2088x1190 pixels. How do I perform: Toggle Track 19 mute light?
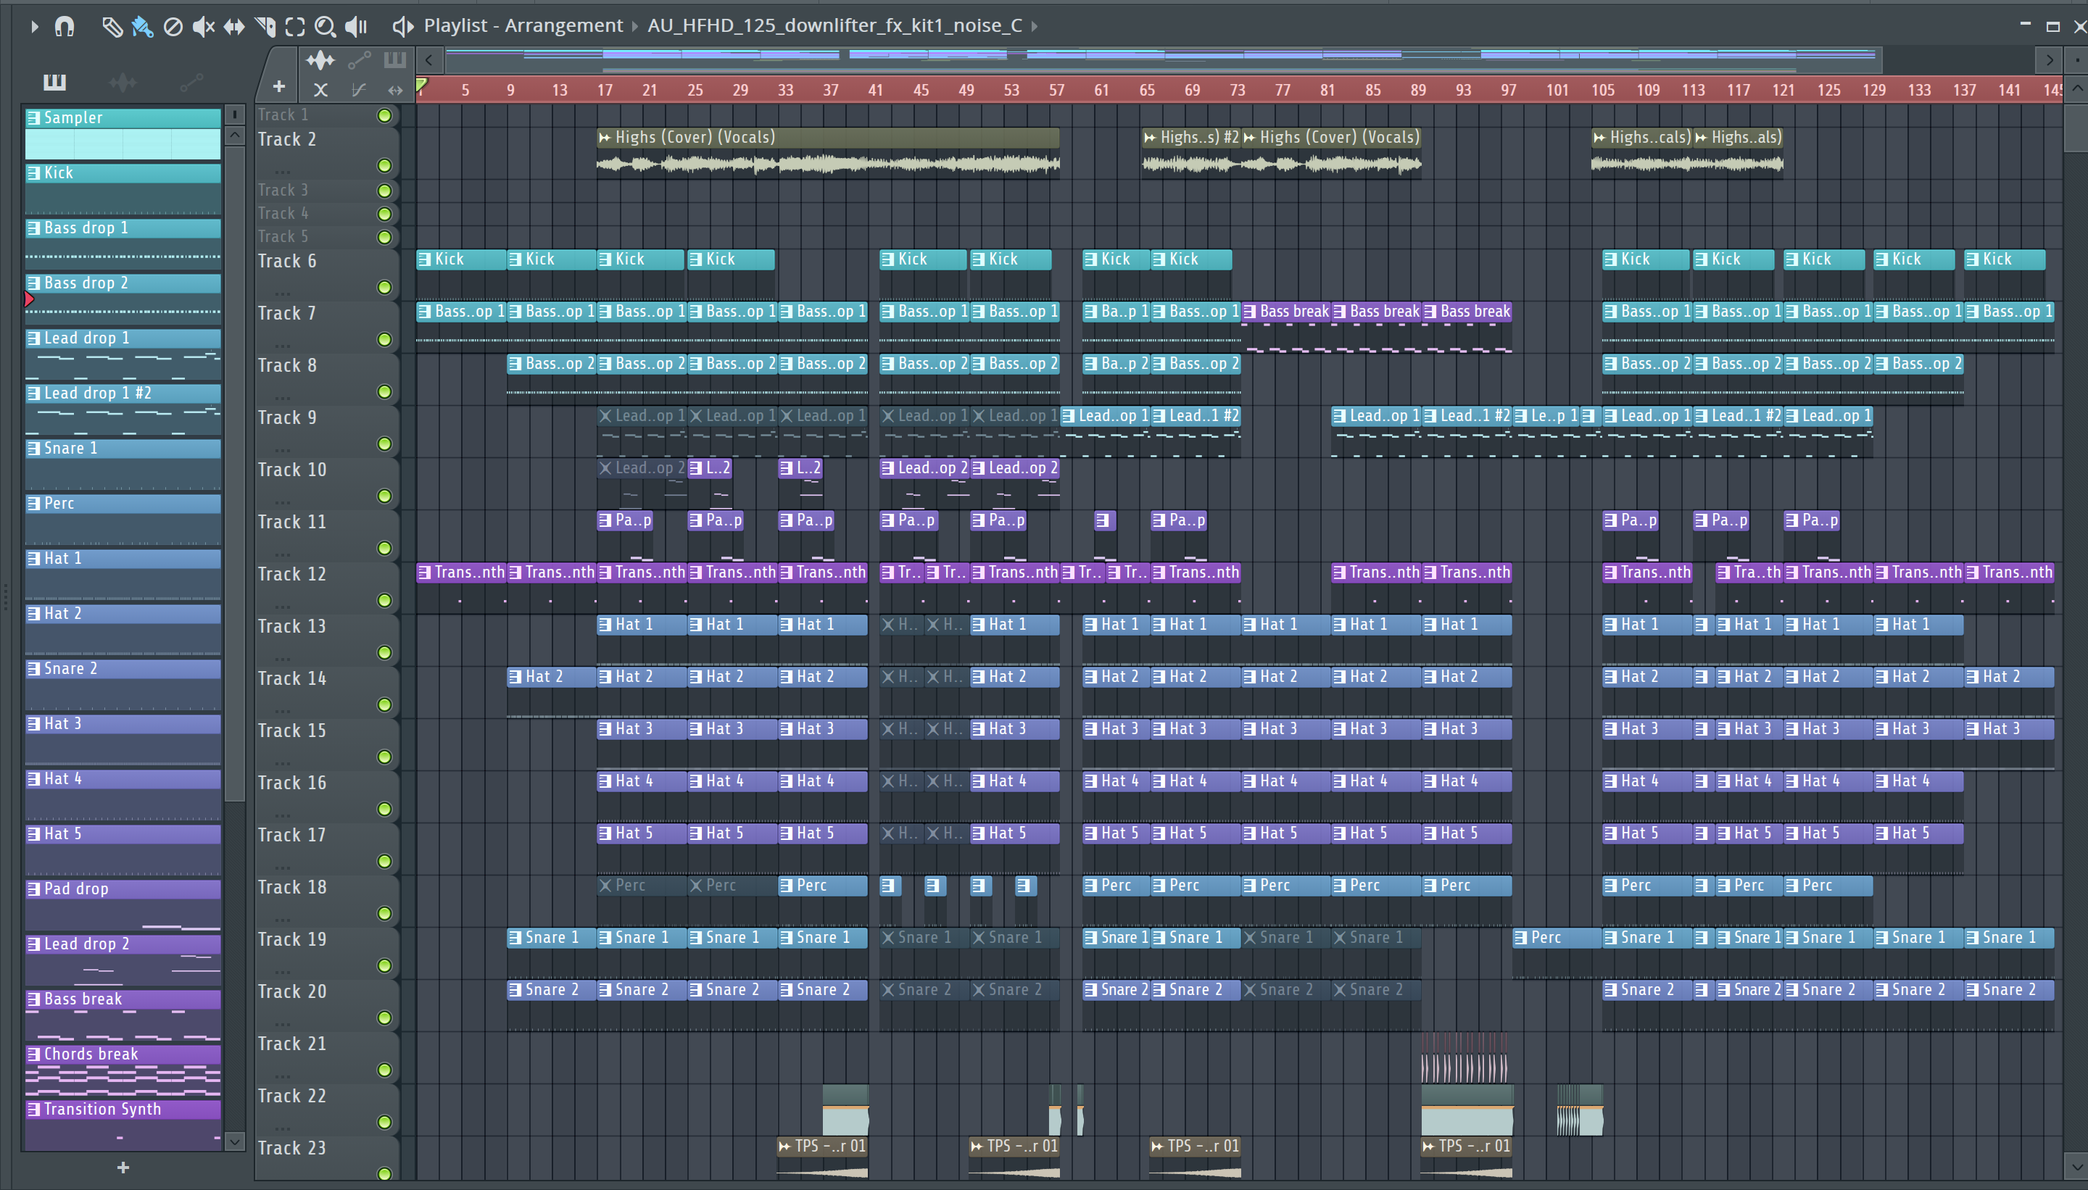coord(384,966)
